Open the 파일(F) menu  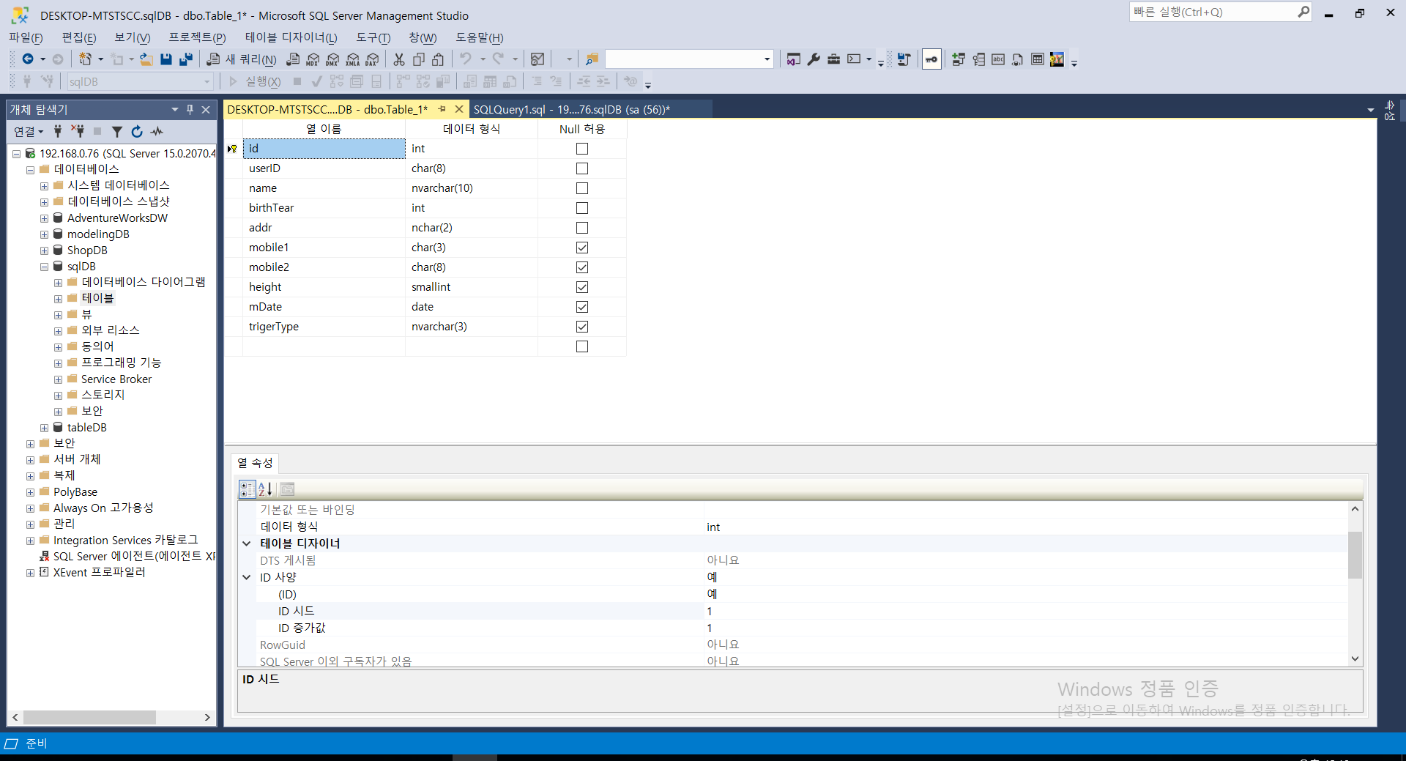[x=26, y=37]
